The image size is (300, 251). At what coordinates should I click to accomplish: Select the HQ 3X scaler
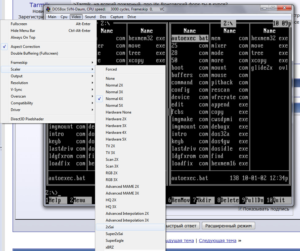(111, 207)
